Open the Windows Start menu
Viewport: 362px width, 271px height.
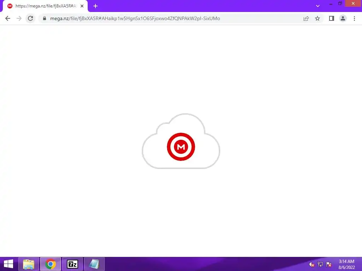[8, 264]
